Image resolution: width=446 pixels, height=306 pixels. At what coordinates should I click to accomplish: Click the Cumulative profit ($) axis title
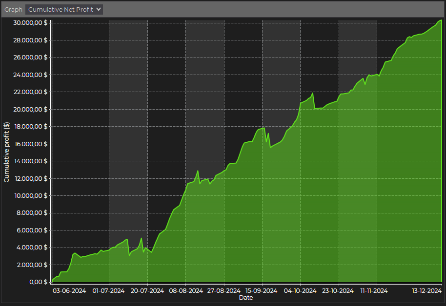[x=7, y=152]
